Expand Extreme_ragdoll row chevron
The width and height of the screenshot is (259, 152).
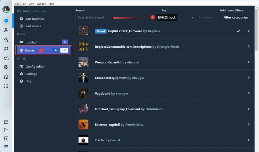(249, 125)
